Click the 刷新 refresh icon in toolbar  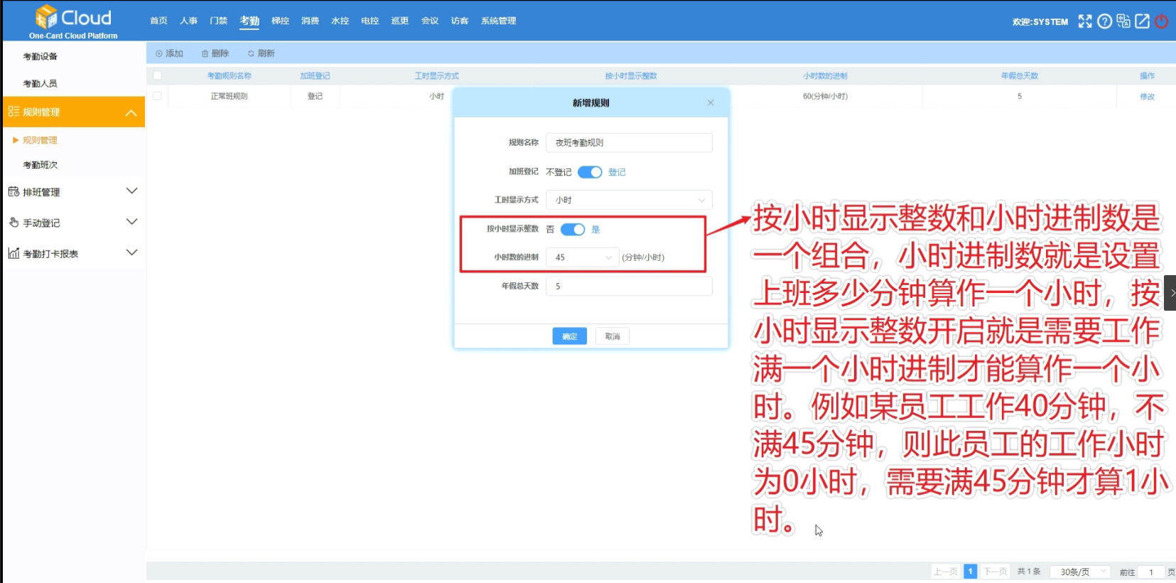point(251,54)
